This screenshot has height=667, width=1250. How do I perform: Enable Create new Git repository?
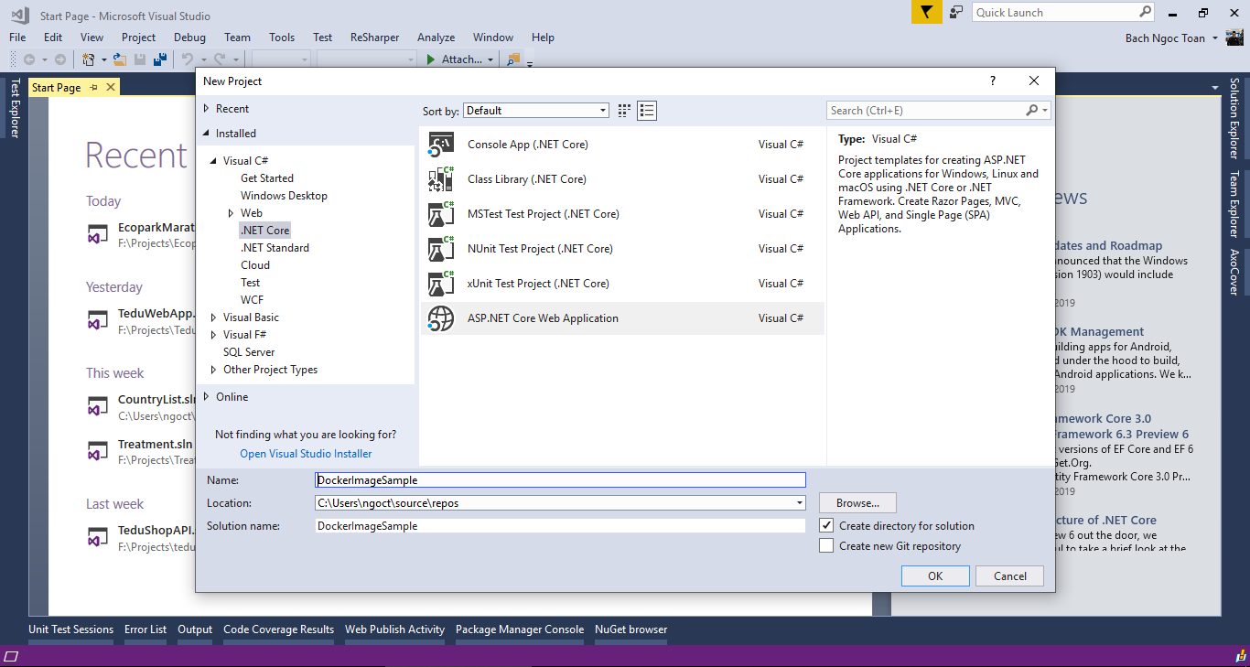[x=826, y=546]
